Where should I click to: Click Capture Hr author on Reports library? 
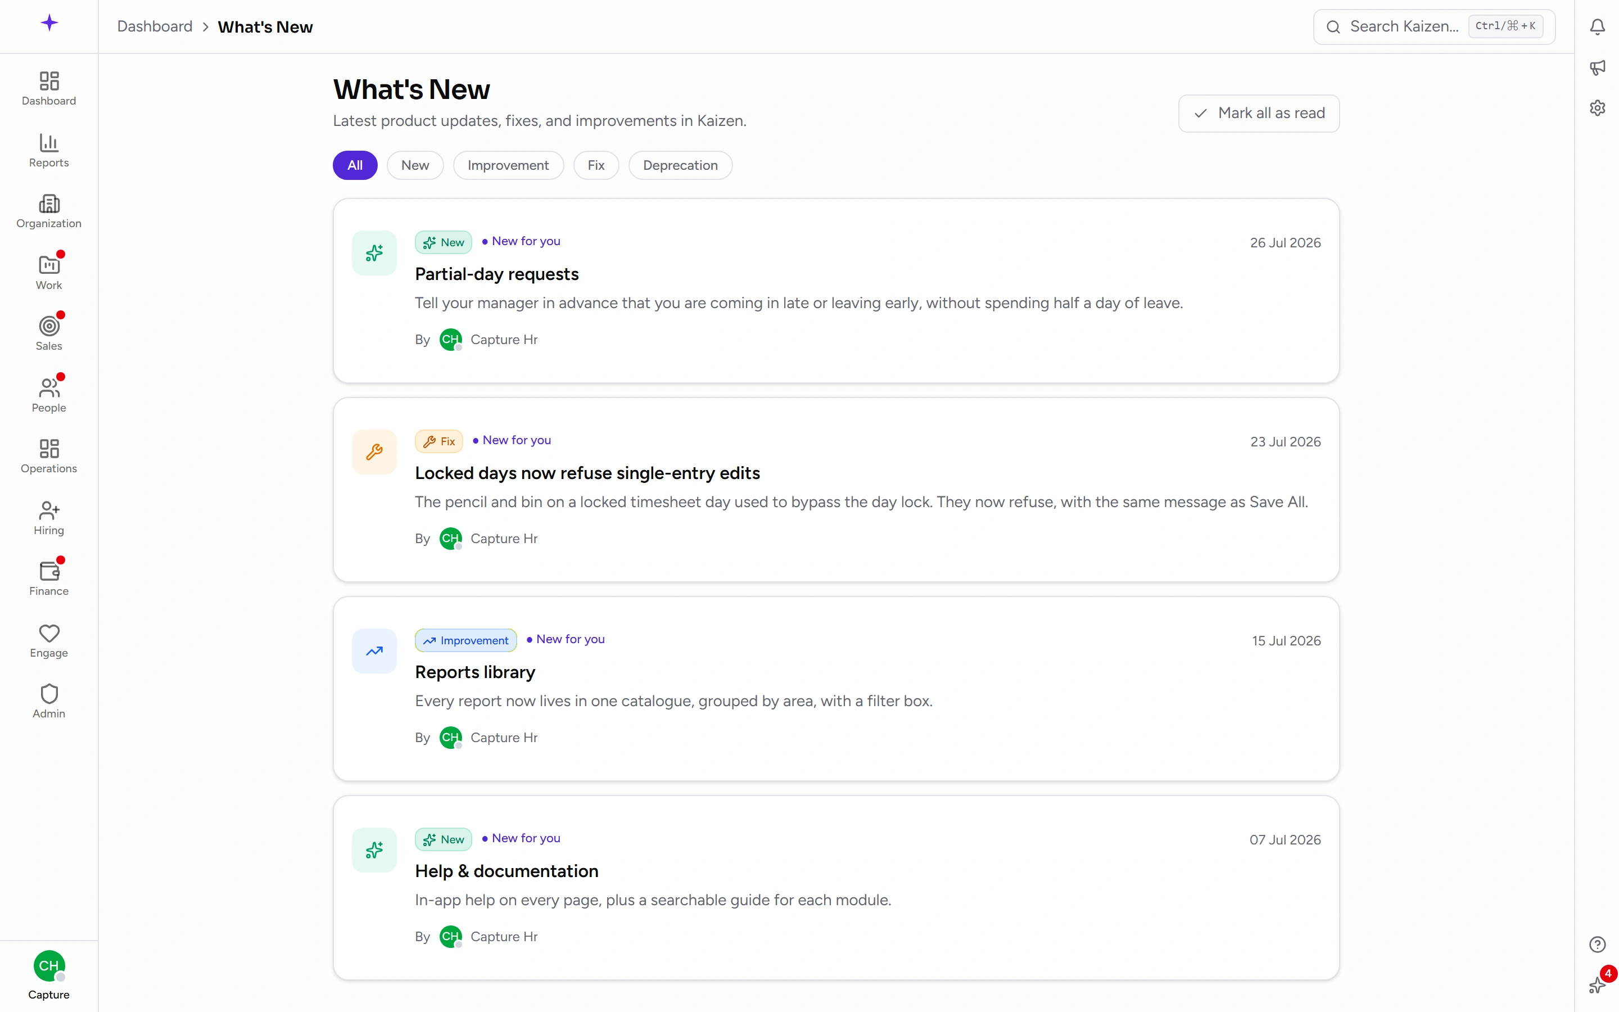click(x=503, y=738)
